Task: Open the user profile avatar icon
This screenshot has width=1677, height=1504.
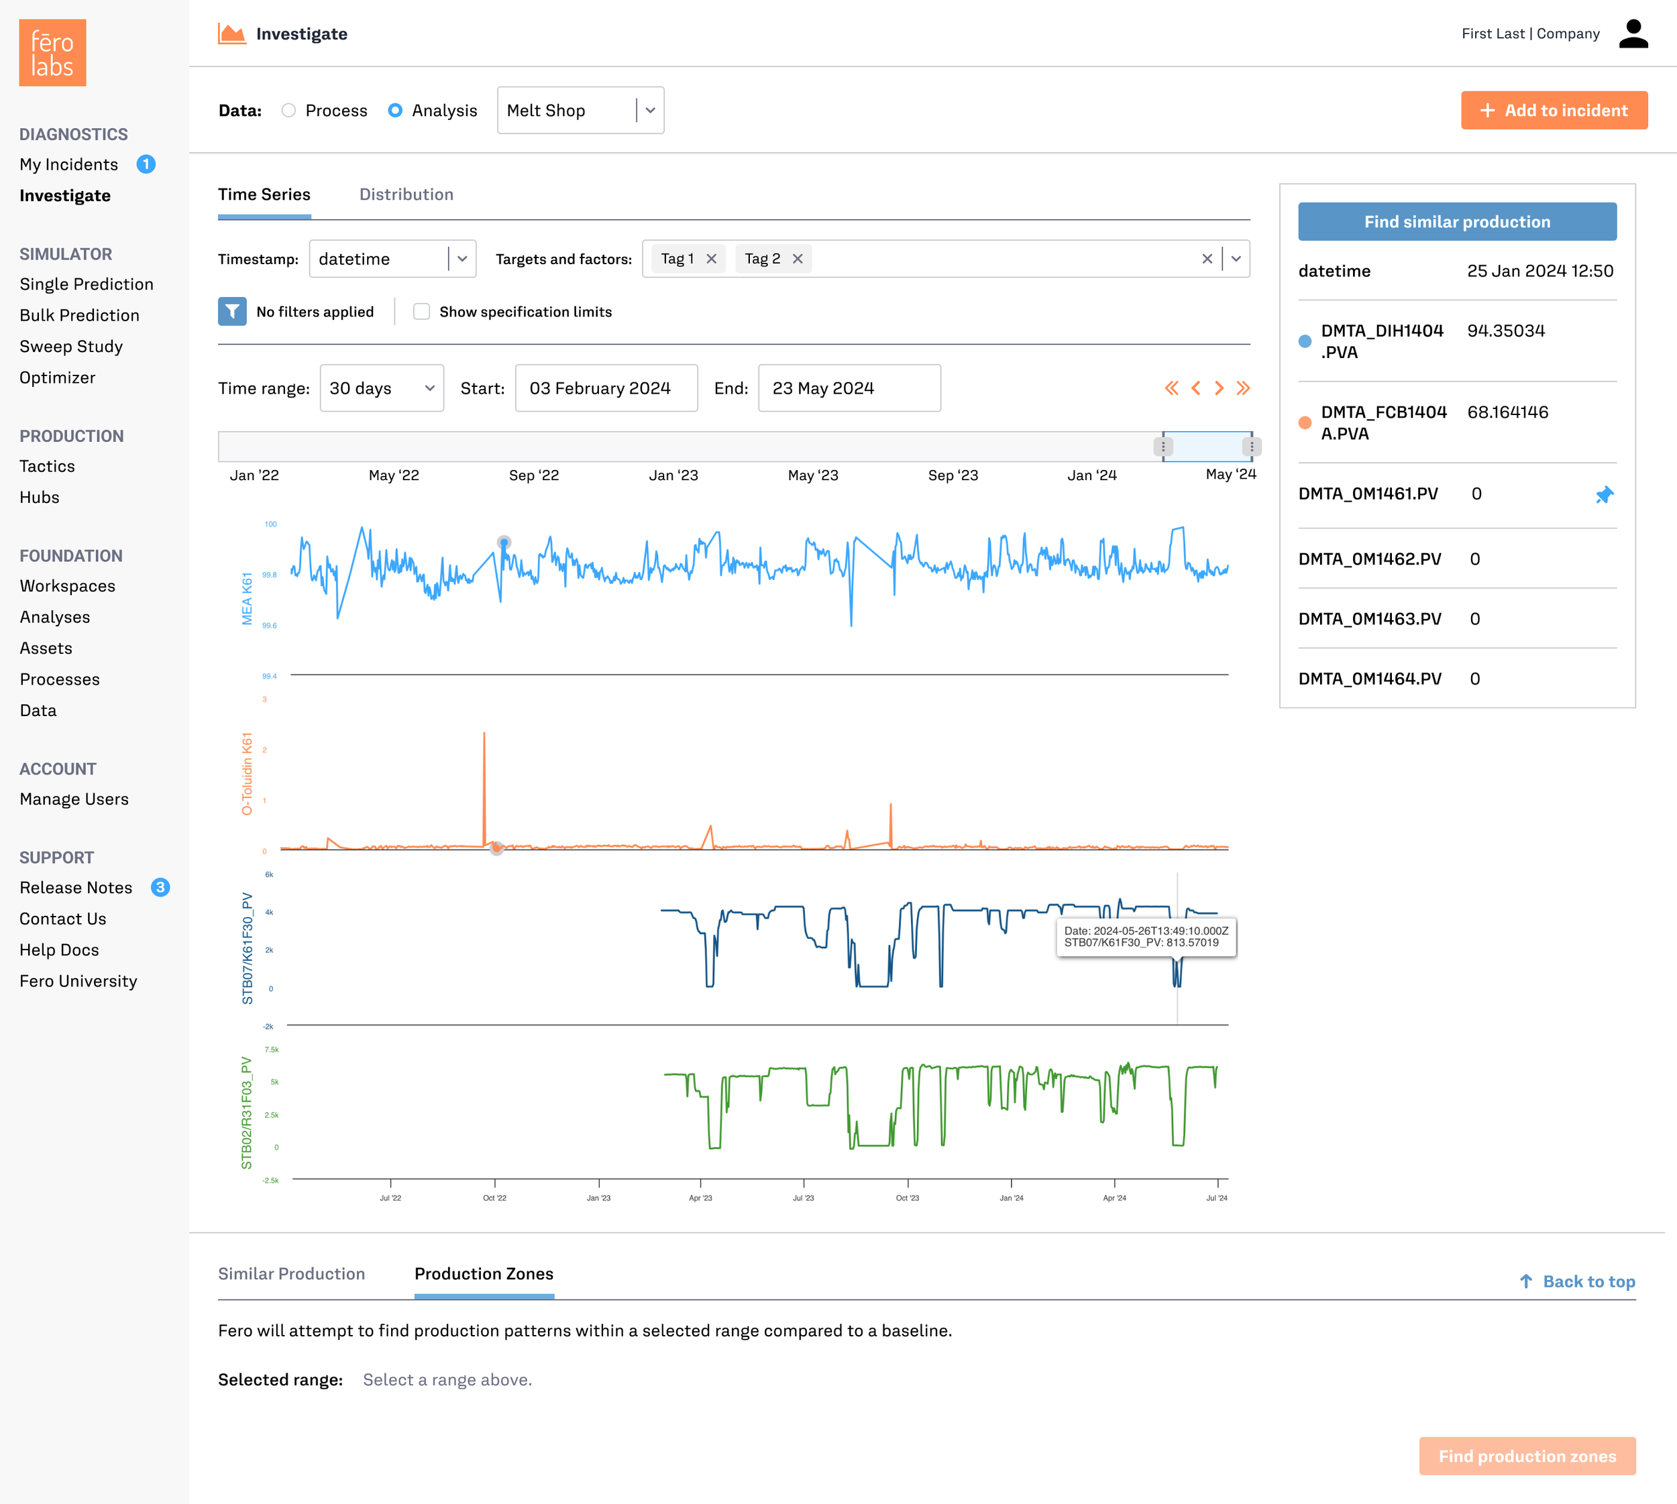Action: (1633, 34)
